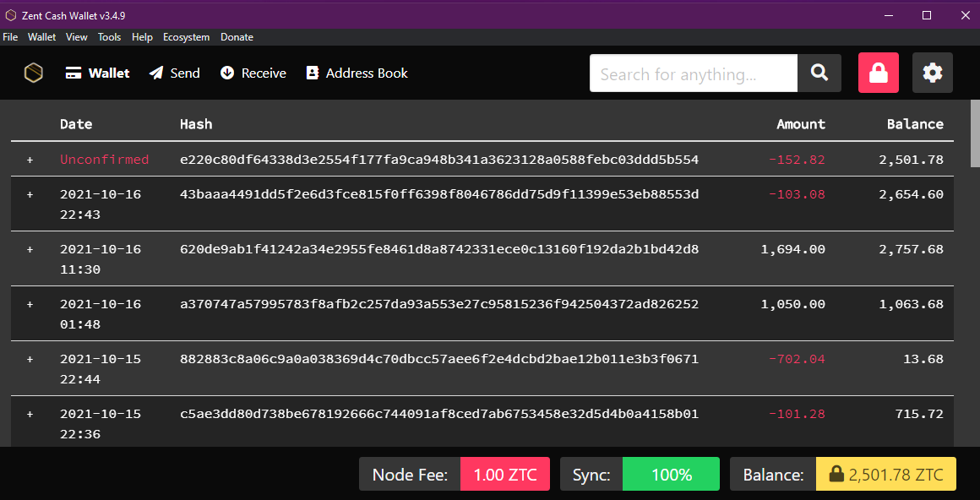Click the lock icon in balance badge
Screen dimensions: 980x500
(836, 475)
